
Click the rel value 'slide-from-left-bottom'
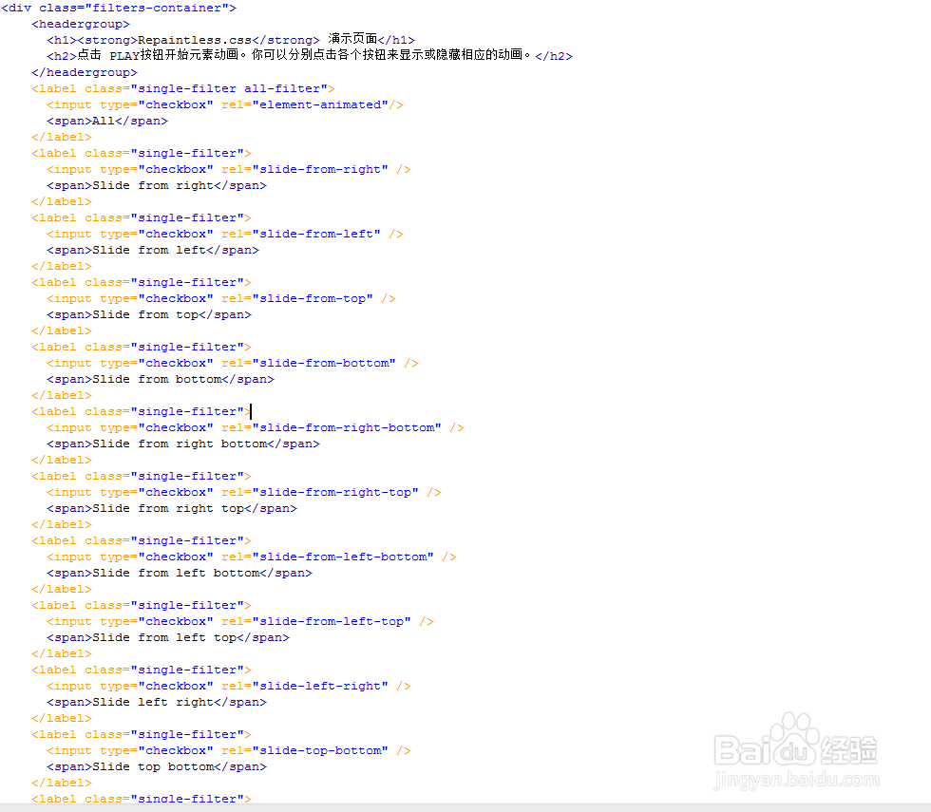pyautogui.click(x=343, y=557)
